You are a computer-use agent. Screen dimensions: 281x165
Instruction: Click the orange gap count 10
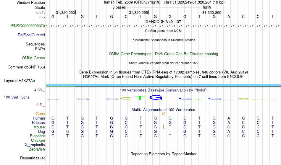coord(163,114)
